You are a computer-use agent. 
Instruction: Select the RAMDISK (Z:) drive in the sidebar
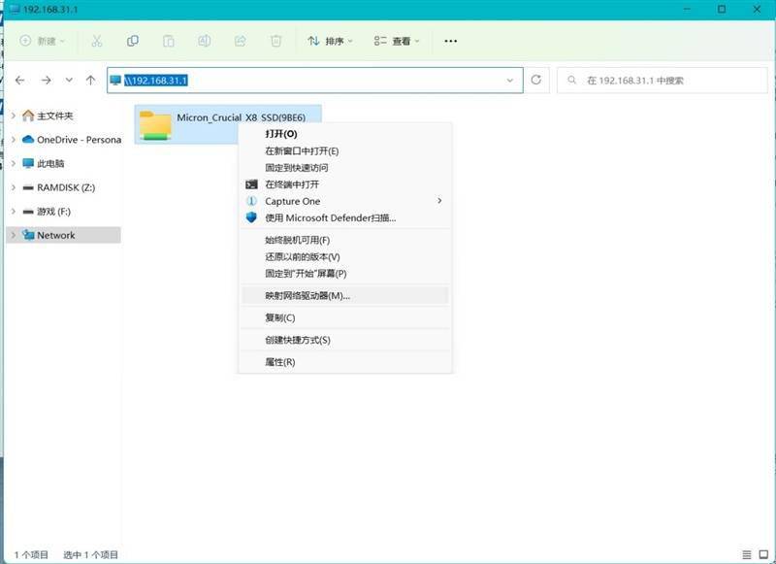[x=65, y=187]
